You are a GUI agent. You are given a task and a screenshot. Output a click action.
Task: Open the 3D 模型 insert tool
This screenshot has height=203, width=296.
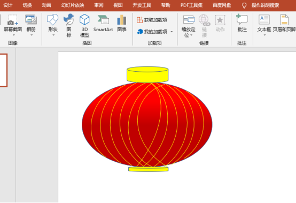(x=84, y=25)
